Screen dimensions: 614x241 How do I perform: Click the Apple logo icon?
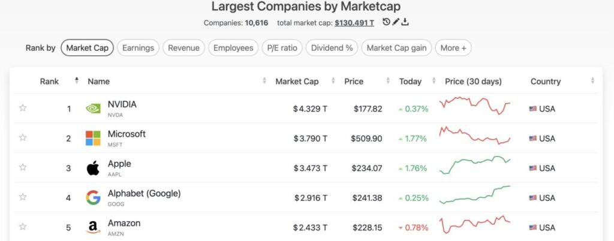tap(93, 168)
